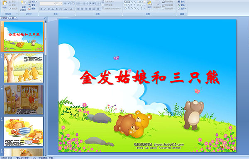249x159 pixels.
Task: Click the bulleted list icon
Action: [x=79, y=3]
